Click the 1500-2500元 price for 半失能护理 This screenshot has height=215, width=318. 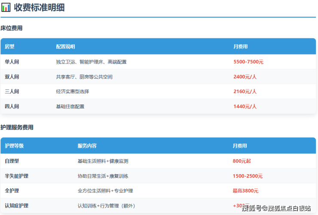[248, 176]
